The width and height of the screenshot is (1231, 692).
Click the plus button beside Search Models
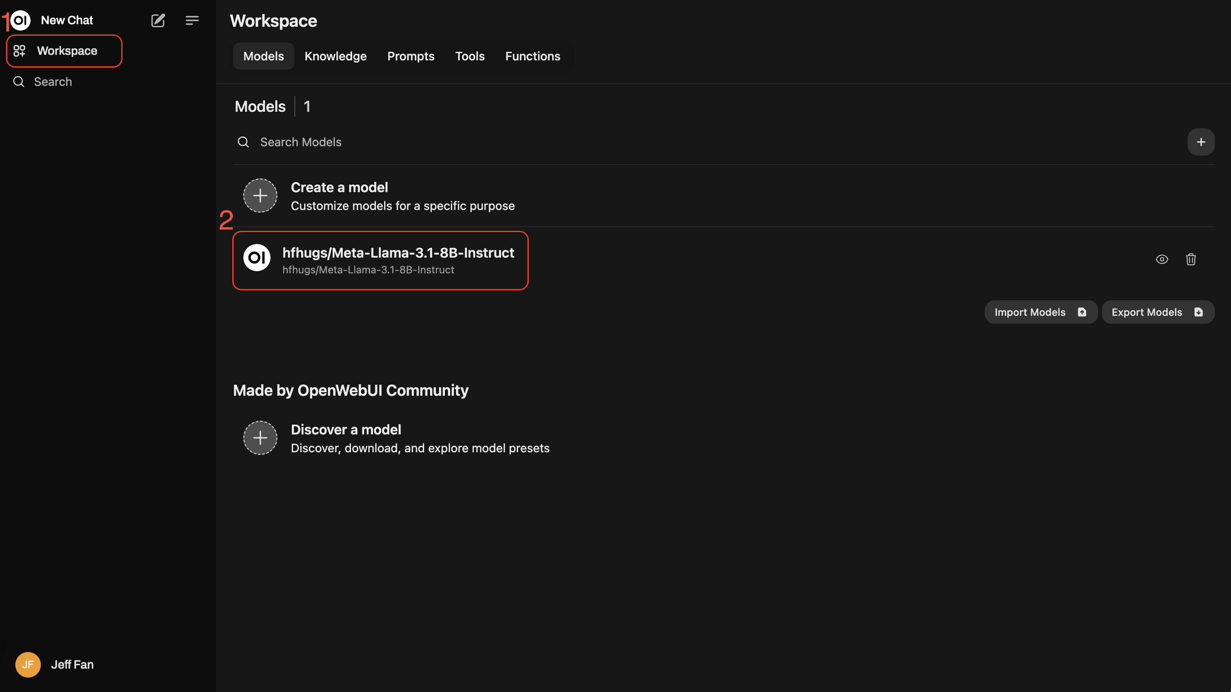click(1200, 142)
